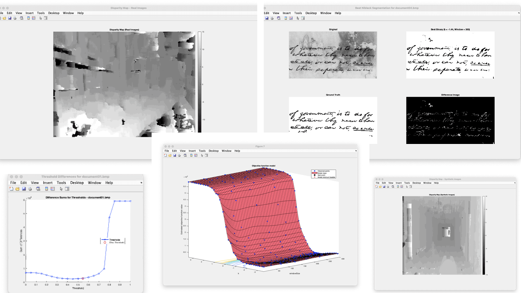The height and width of the screenshot is (293, 521).
Task: Select the print icon in Threshold Differences window
Action: tap(29, 188)
